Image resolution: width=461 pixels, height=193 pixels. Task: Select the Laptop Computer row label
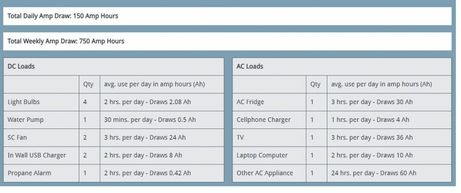point(262,155)
